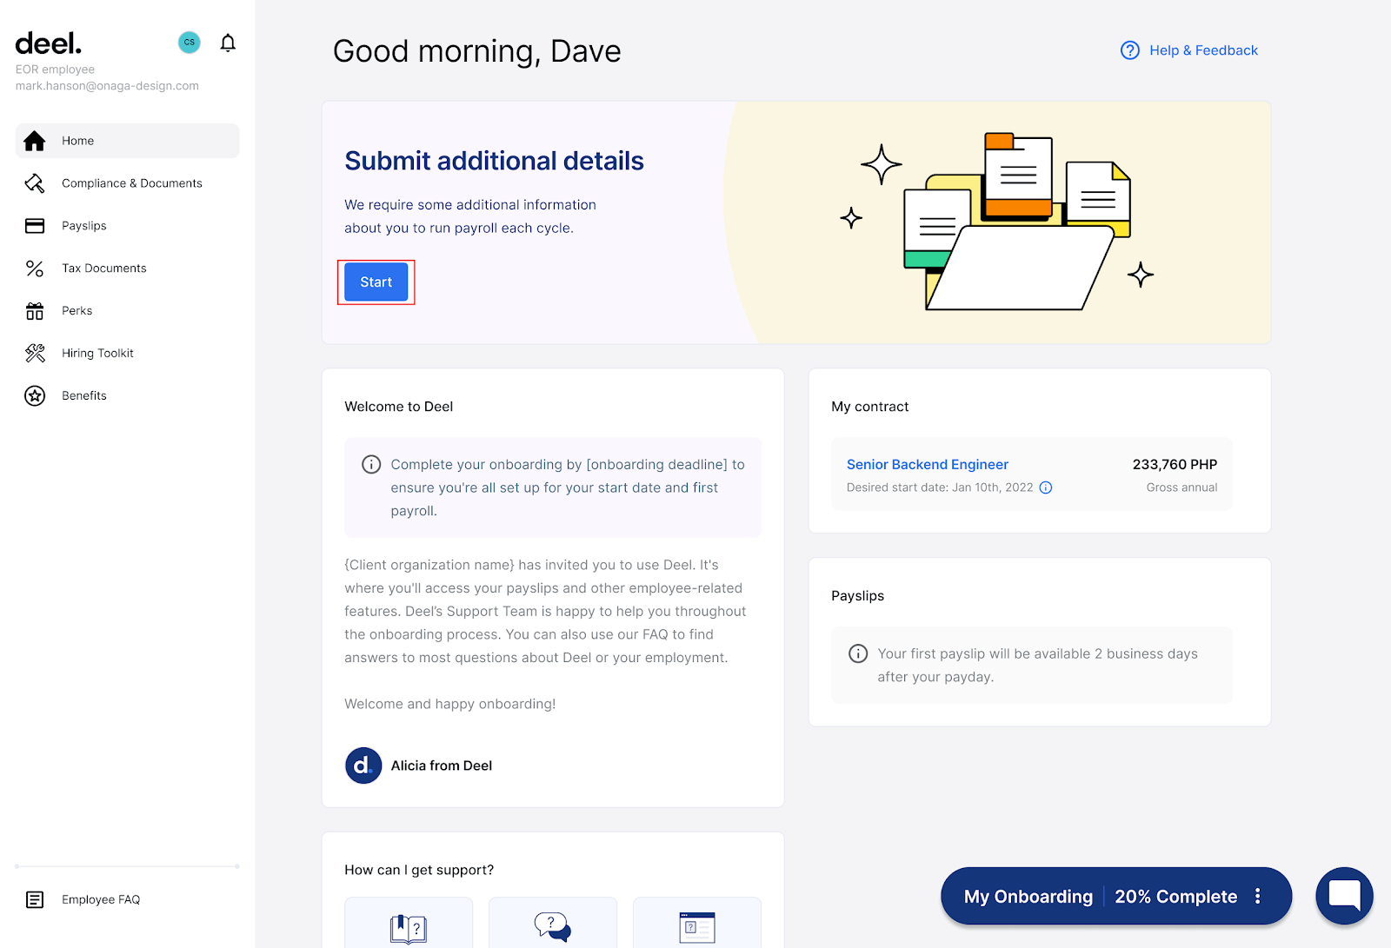This screenshot has height=948, width=1391.
Task: Go to Compliance & Documents
Action: [131, 183]
